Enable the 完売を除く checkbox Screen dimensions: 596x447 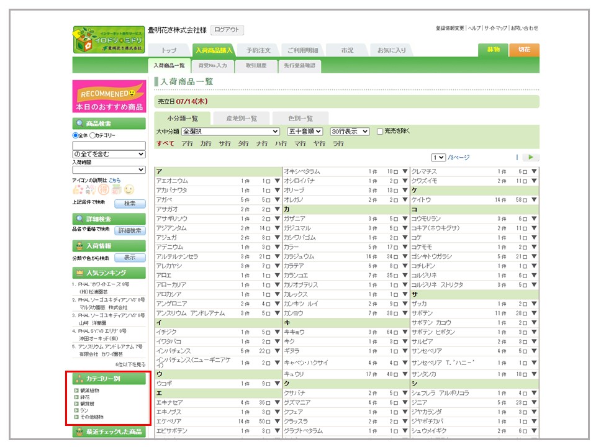(x=380, y=132)
